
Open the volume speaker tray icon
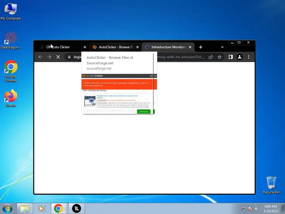point(257,209)
